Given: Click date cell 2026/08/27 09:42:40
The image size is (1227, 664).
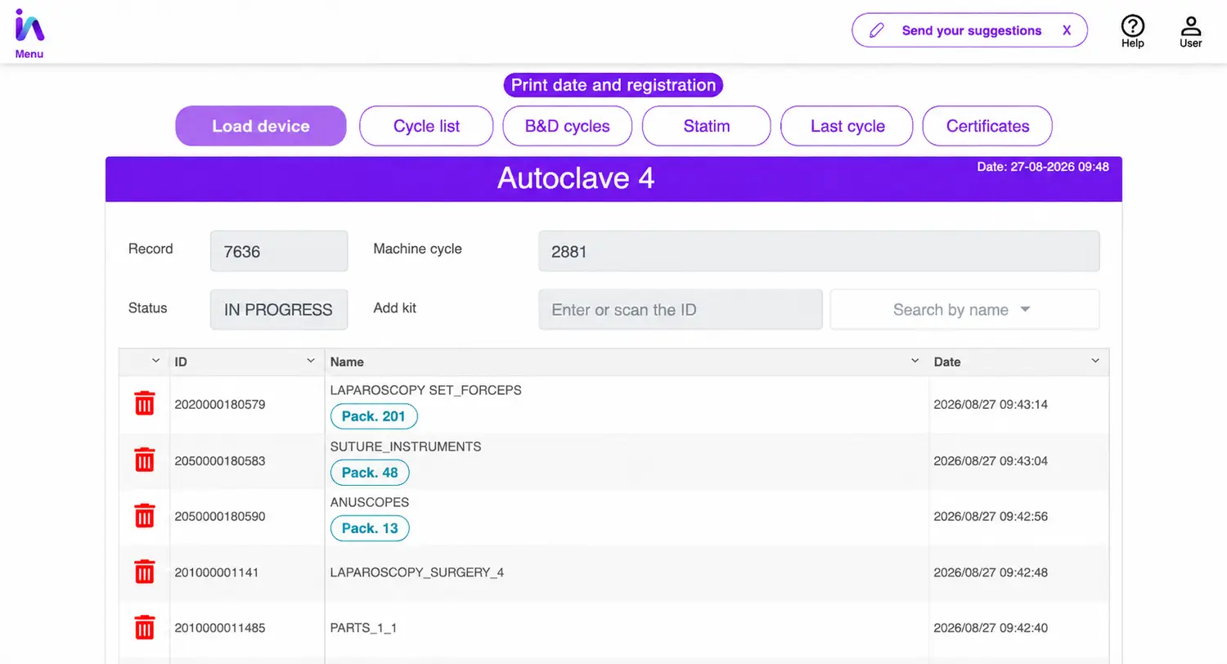Looking at the screenshot, I should 991,629.
